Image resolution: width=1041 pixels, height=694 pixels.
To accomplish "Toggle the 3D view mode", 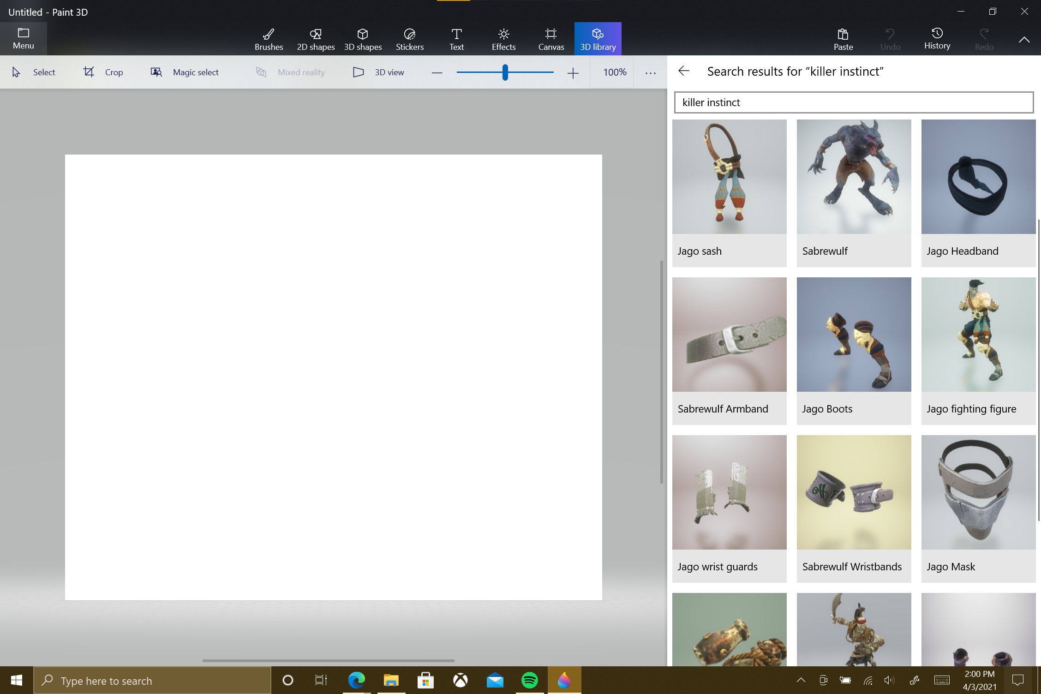I will tap(378, 72).
